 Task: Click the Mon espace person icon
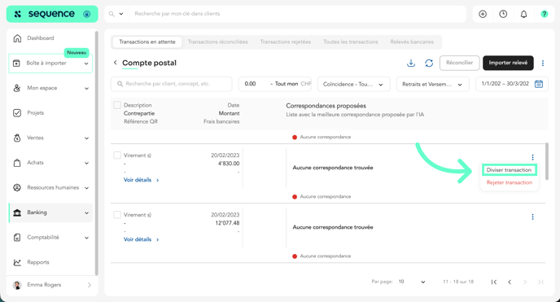(17, 88)
